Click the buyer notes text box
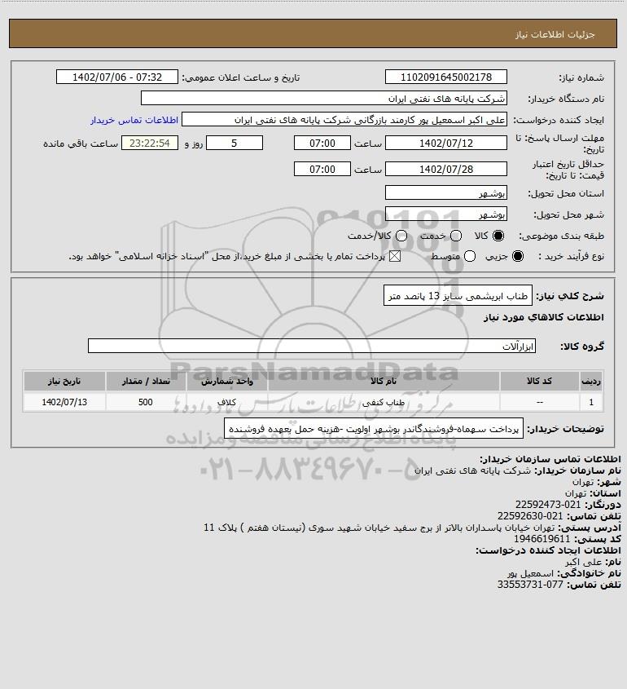Image resolution: width=627 pixels, height=689 pixels. coord(374,428)
